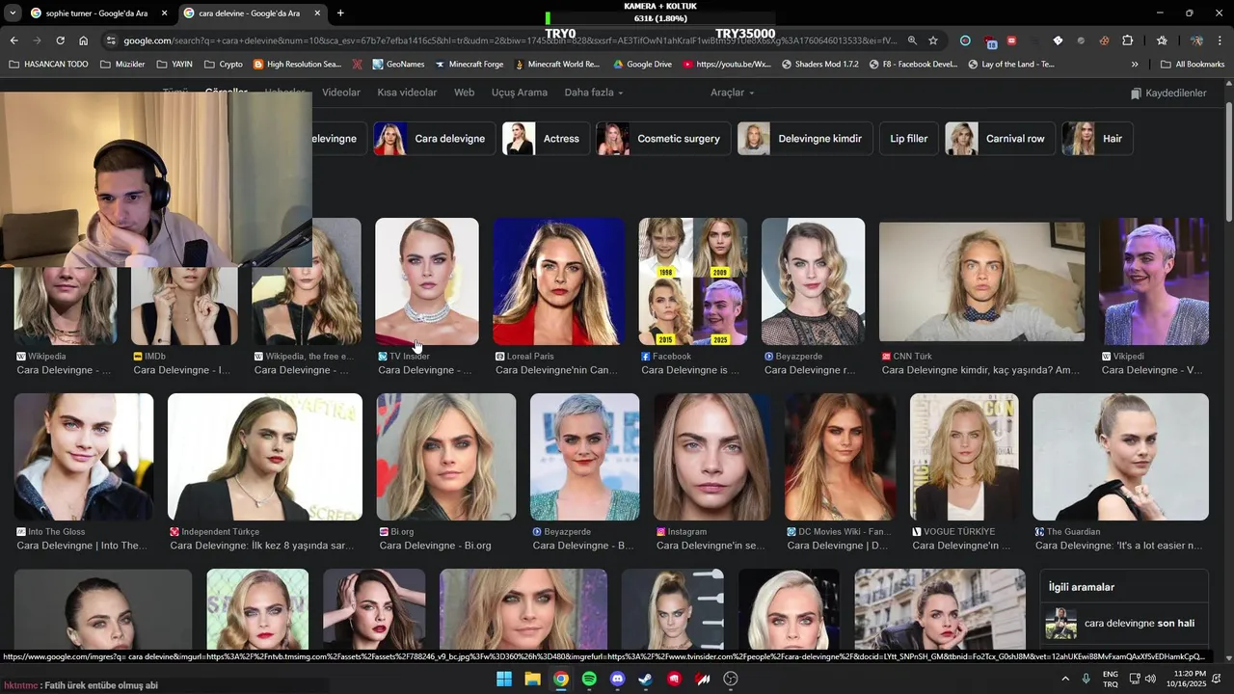Image resolution: width=1234 pixels, height=694 pixels.
Task: Filter by the Delevingne kimdir chip
Action: click(805, 139)
